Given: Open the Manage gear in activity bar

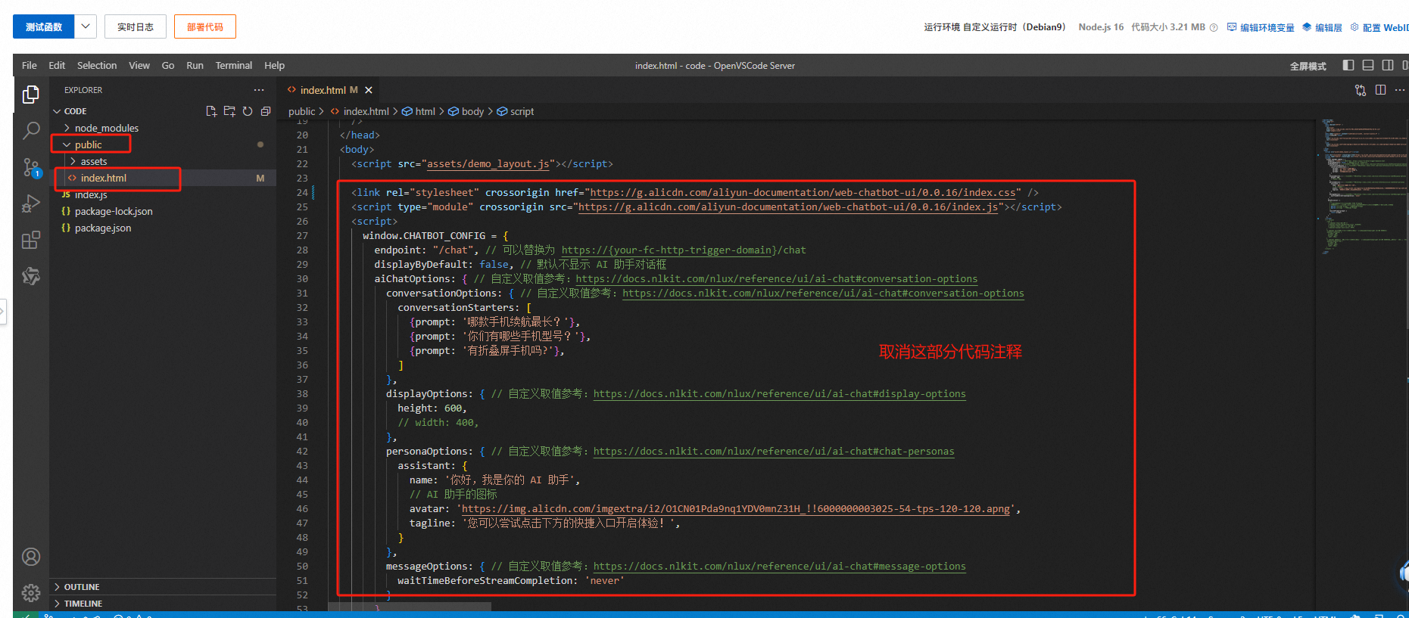Looking at the screenshot, I should coord(31,592).
